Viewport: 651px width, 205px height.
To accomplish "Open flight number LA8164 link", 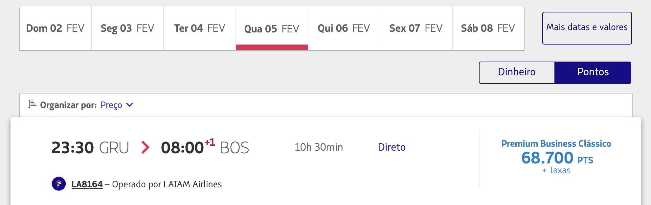I will click(87, 184).
